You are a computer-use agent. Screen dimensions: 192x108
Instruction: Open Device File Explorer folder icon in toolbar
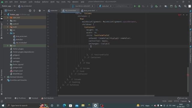(166, 6)
